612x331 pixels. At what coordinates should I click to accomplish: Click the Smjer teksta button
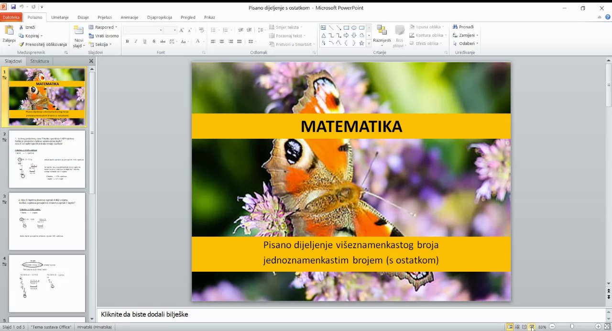click(285, 27)
